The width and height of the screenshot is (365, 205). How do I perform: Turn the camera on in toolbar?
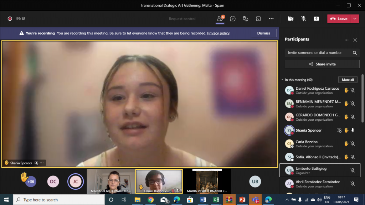291,19
